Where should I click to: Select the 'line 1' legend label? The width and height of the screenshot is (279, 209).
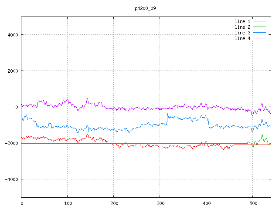(242, 21)
